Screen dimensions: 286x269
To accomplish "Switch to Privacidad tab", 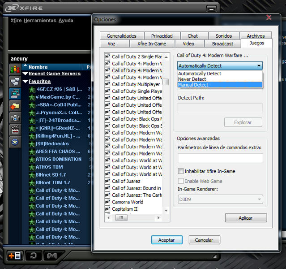I will (x=162, y=36).
